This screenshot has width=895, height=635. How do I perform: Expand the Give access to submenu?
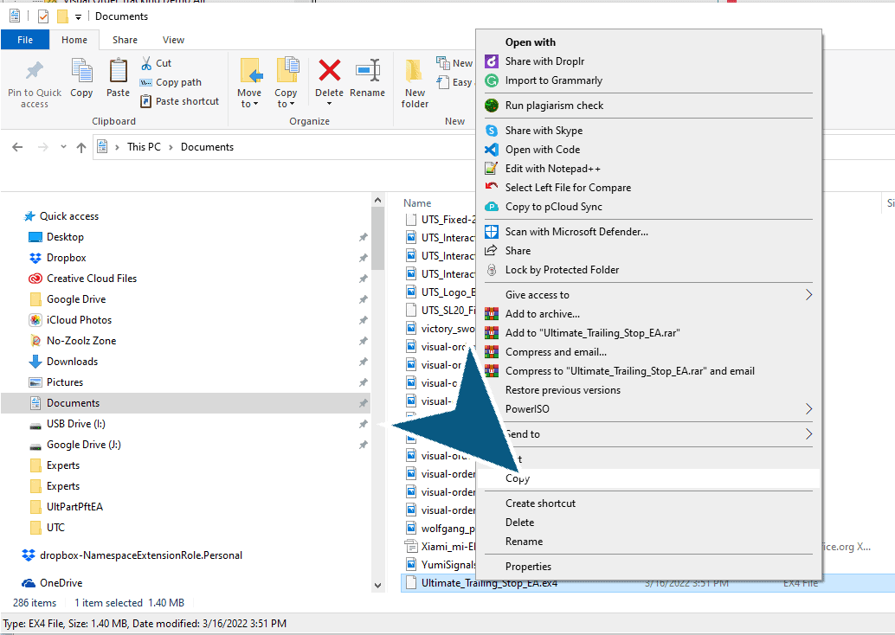point(648,295)
